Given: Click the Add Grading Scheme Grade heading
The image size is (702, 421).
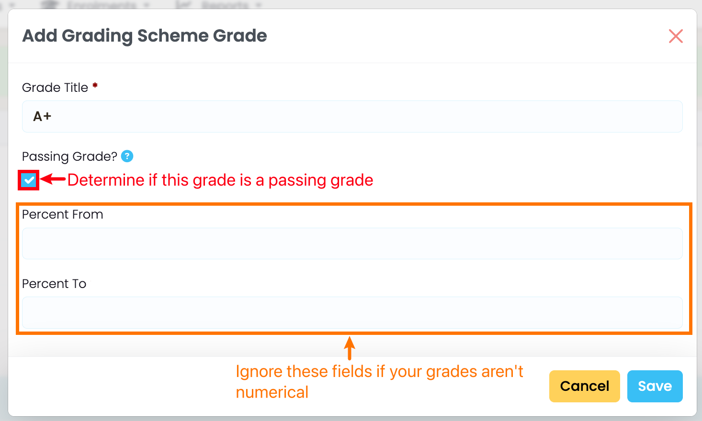Looking at the screenshot, I should (145, 36).
